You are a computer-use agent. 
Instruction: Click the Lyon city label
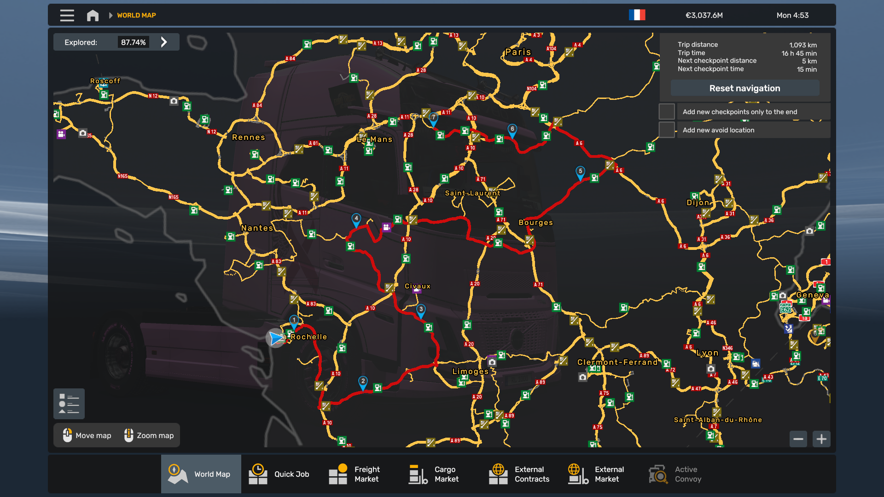[708, 353]
